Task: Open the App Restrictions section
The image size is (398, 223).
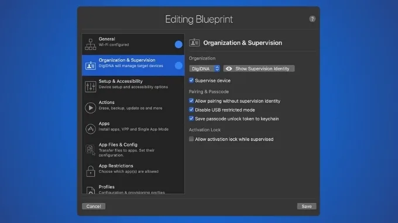Action: click(133, 171)
